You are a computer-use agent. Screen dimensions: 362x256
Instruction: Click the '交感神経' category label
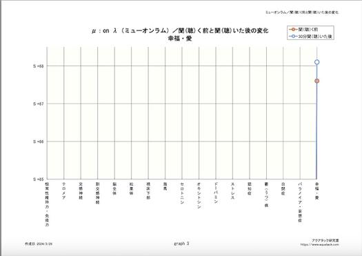coord(81,191)
